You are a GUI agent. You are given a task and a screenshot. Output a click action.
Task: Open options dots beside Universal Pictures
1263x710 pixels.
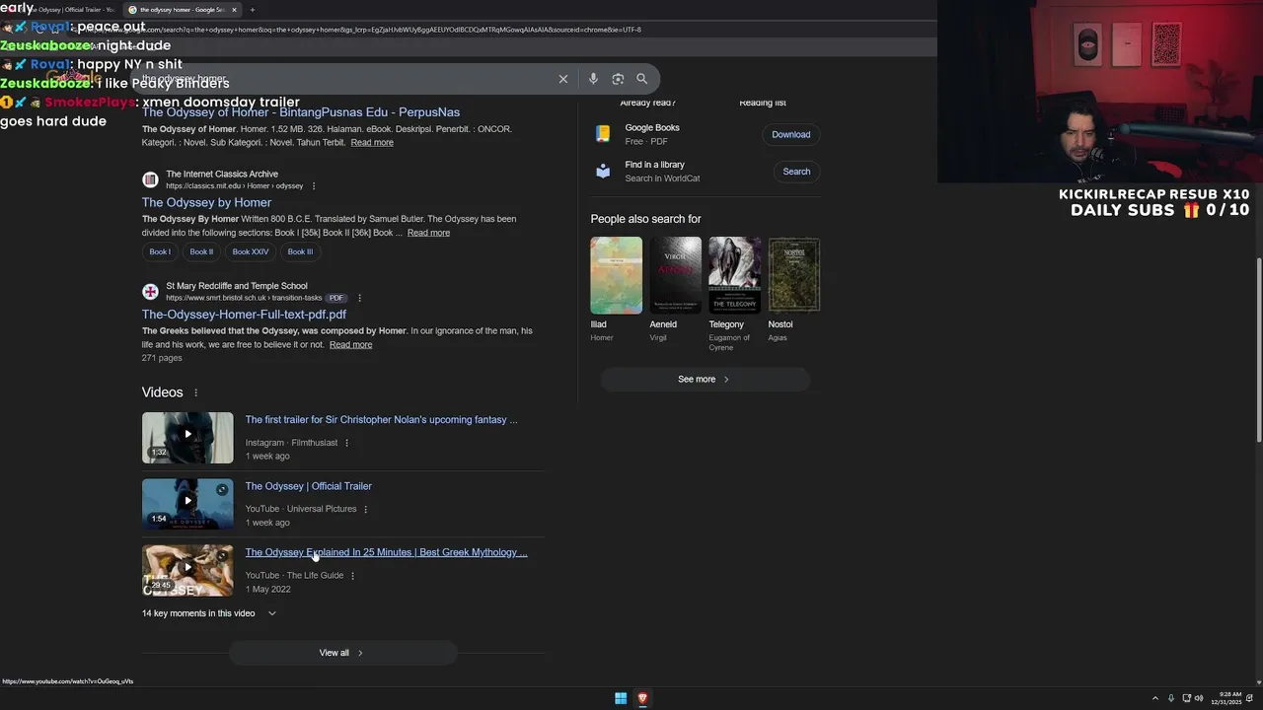[365, 509]
